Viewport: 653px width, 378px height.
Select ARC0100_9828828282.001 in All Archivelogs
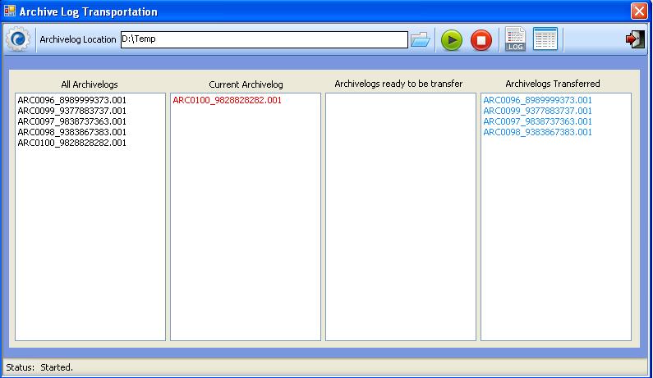click(71, 143)
